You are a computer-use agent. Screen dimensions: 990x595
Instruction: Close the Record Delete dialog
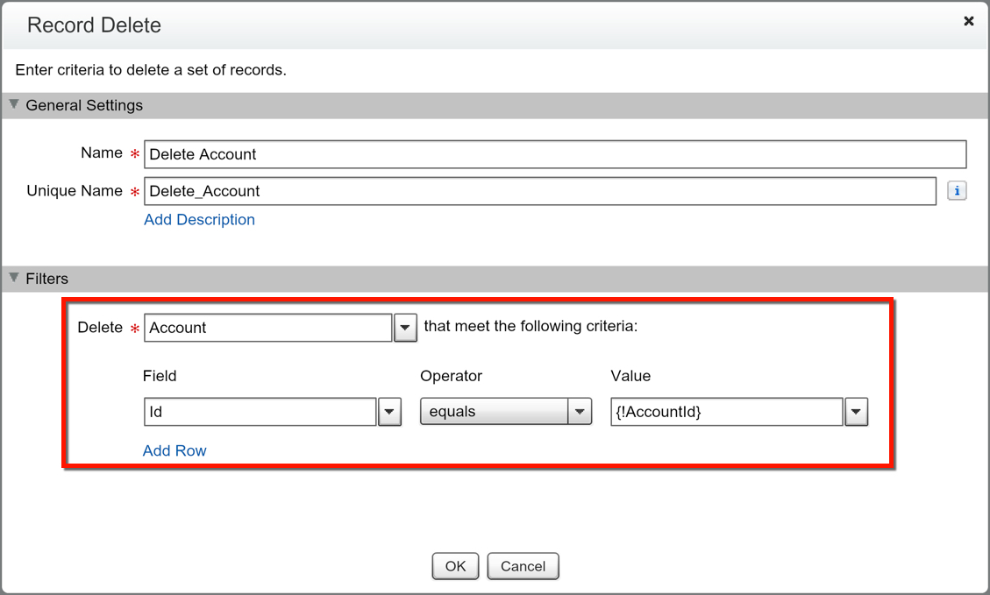click(968, 21)
